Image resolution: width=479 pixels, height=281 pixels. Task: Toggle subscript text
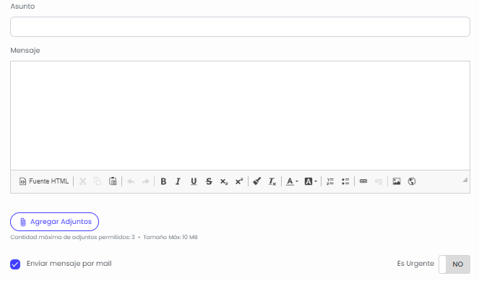[x=224, y=181]
